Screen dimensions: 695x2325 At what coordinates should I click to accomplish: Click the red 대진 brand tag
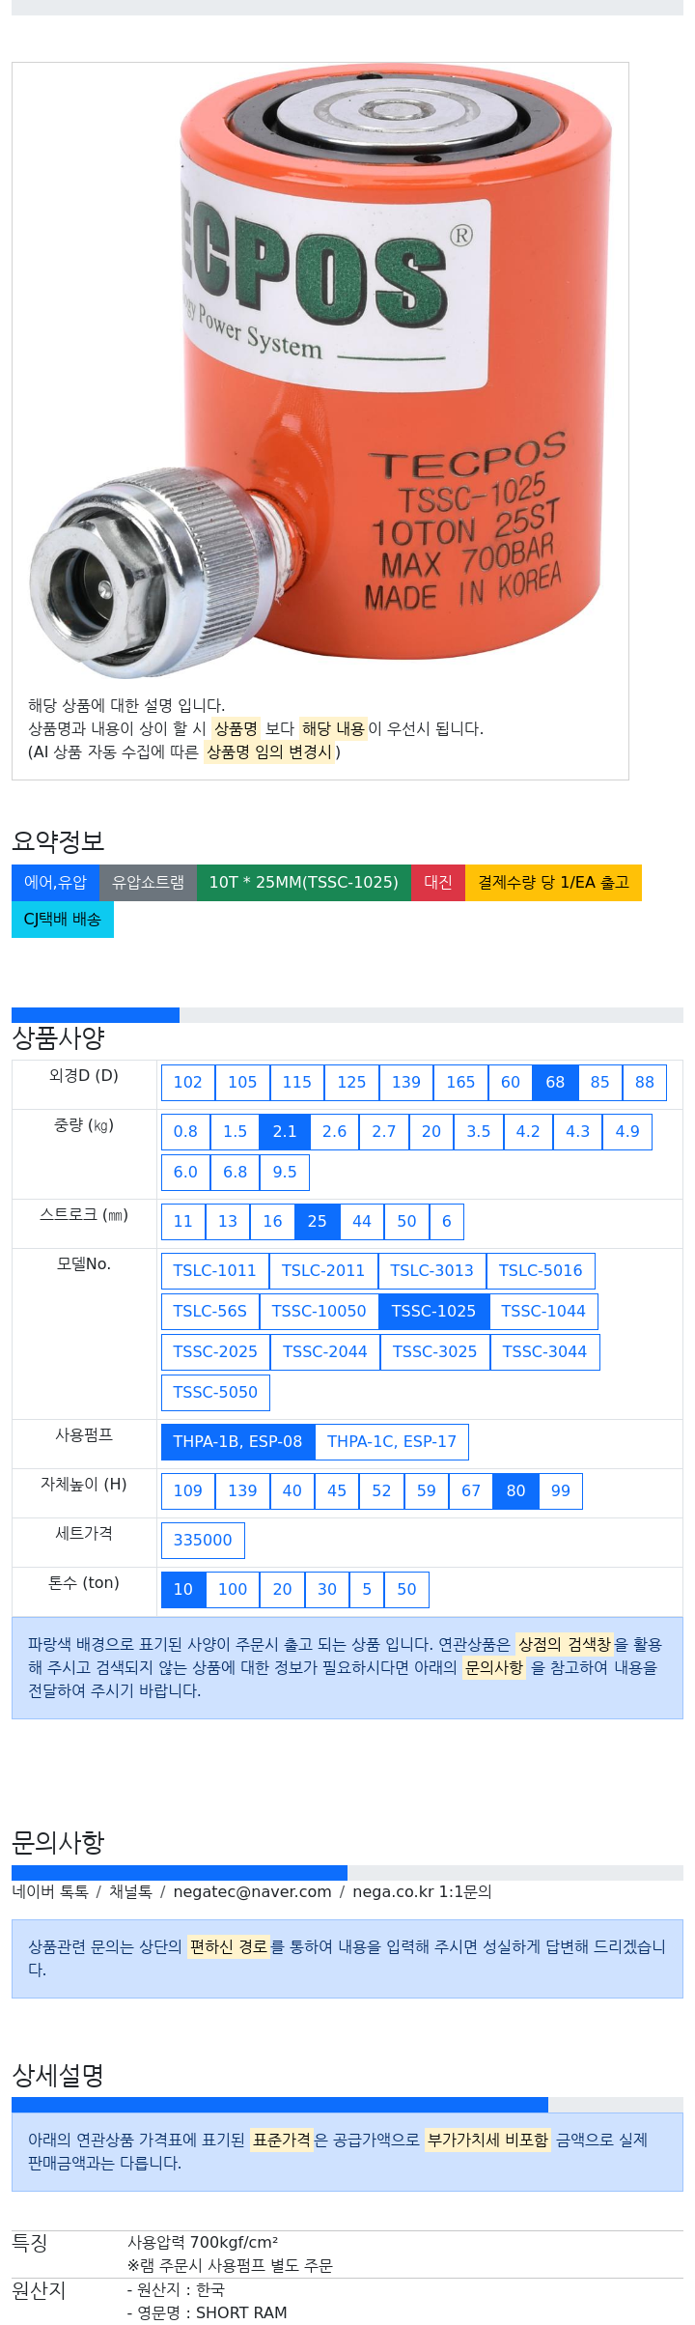[438, 883]
